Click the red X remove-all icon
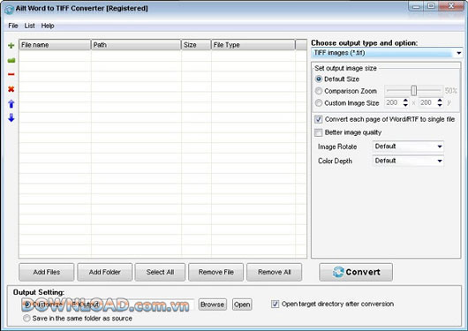Screen dimensions: 468x331 (11, 89)
